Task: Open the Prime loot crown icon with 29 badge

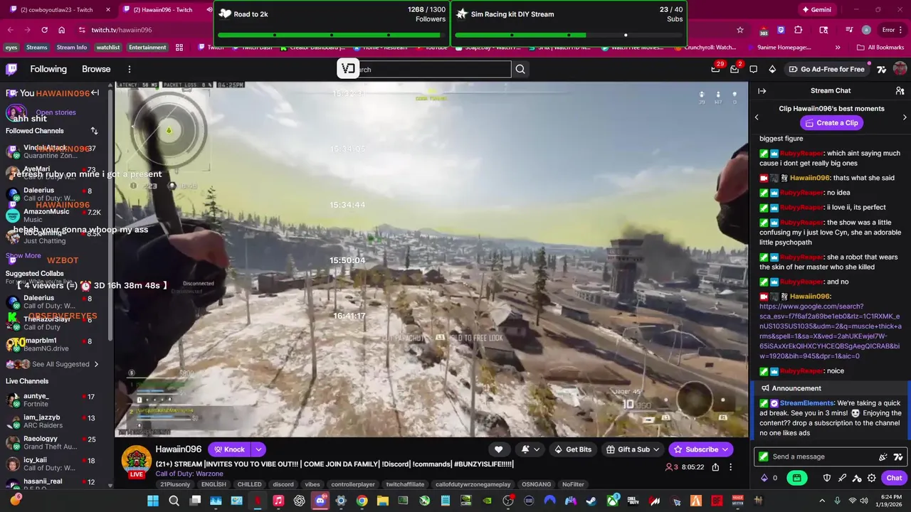Action: pyautogui.click(x=715, y=69)
